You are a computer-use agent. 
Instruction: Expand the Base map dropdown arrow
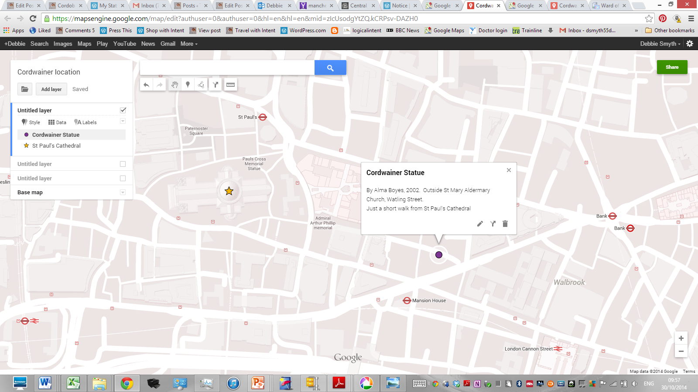coord(123,193)
